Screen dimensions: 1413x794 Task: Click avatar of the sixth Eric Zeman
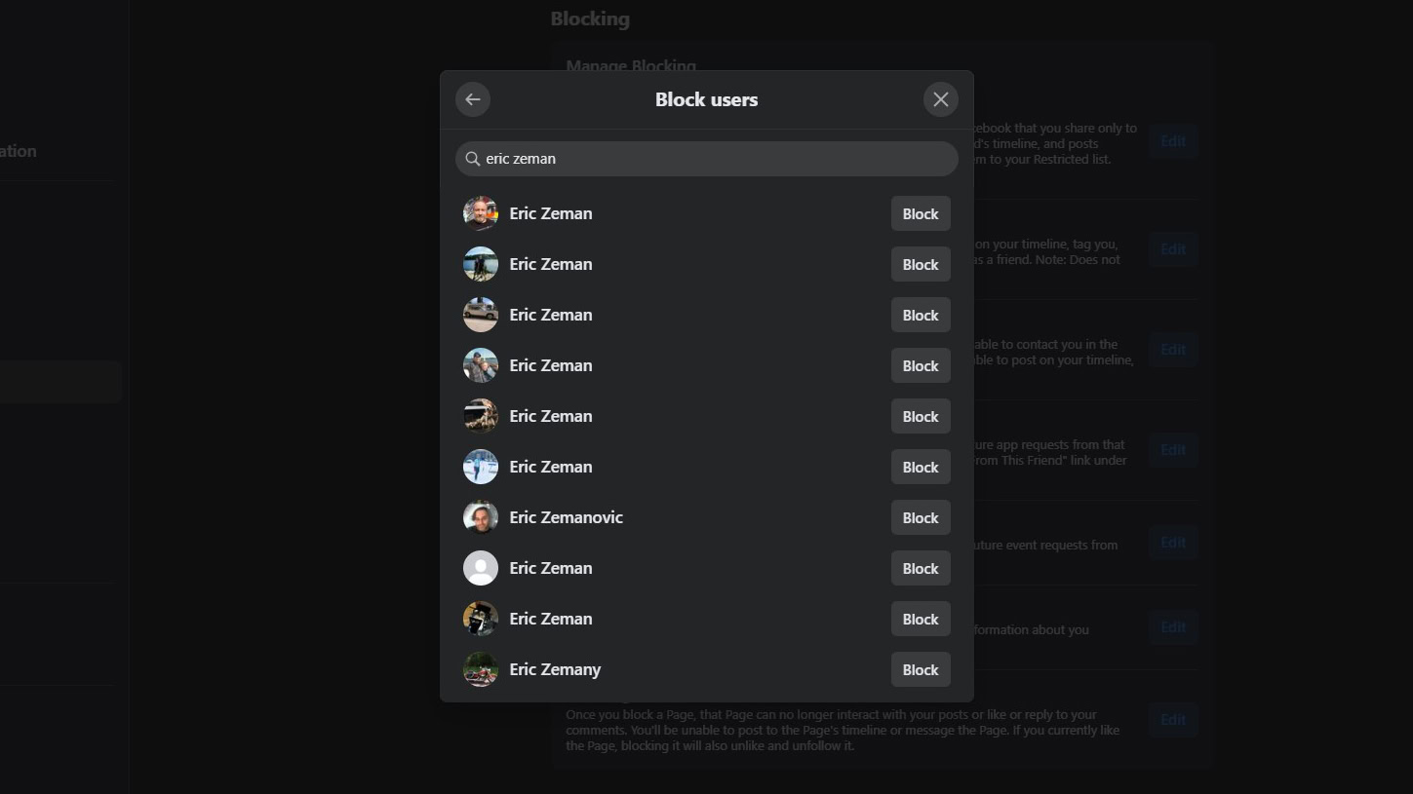(481, 468)
